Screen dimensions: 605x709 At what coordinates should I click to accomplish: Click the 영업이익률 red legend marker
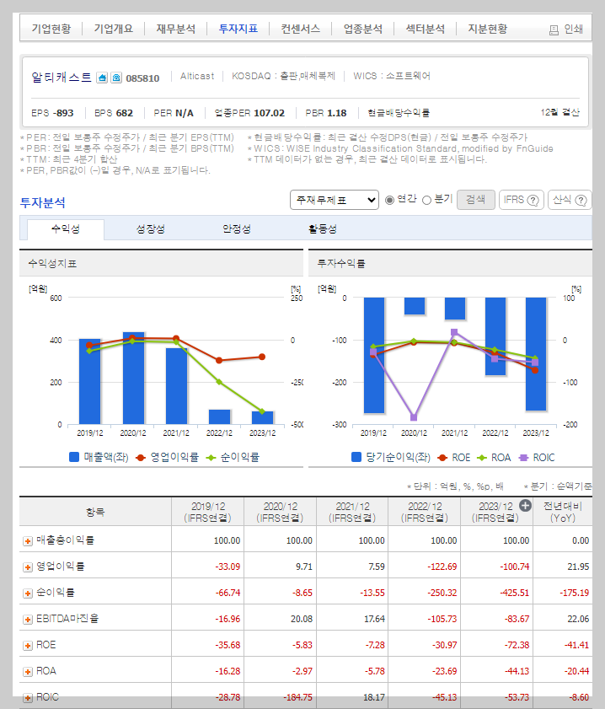pyautogui.click(x=141, y=458)
